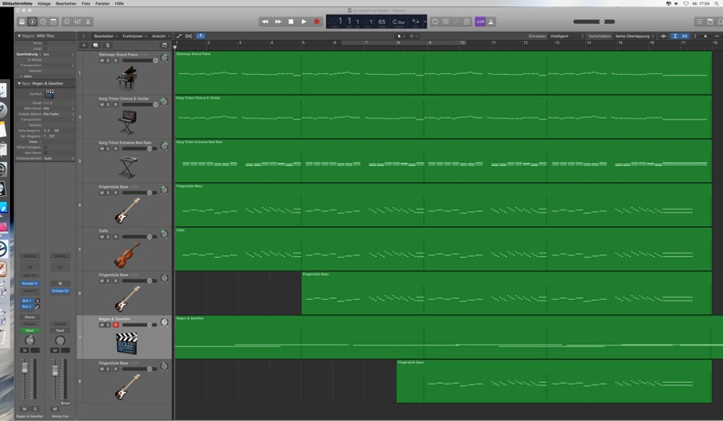The width and height of the screenshot is (723, 421).
Task: Click the Kontakt 5 instrument slot
Action: point(29,283)
